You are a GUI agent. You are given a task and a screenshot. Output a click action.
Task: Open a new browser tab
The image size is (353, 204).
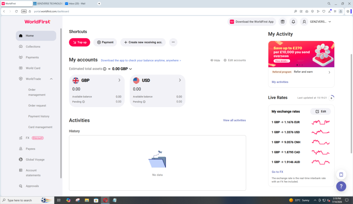[x=99, y=3]
